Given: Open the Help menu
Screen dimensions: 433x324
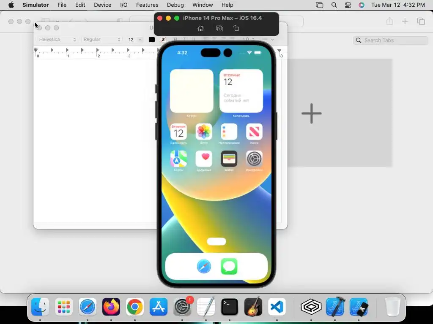Looking at the screenshot, I should click(x=227, y=5).
